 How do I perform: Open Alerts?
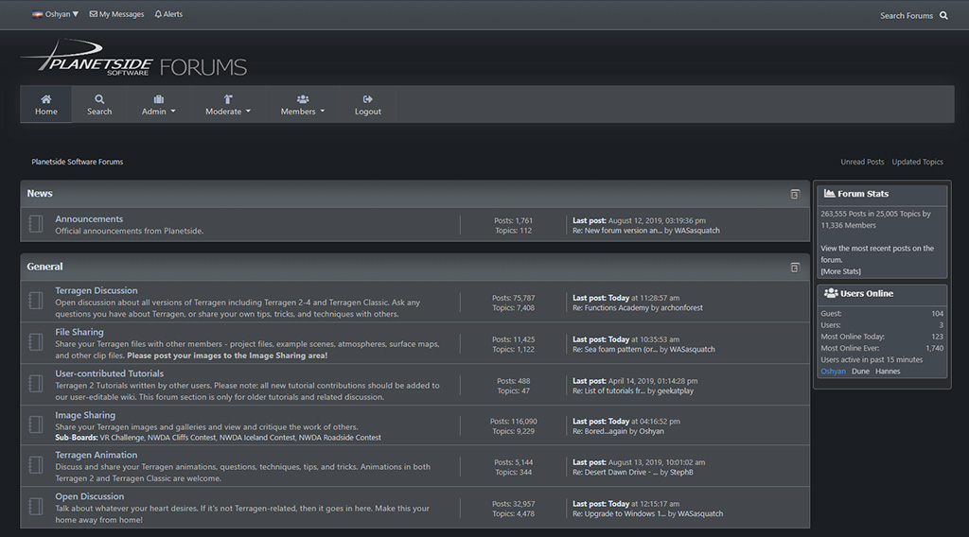coord(173,14)
